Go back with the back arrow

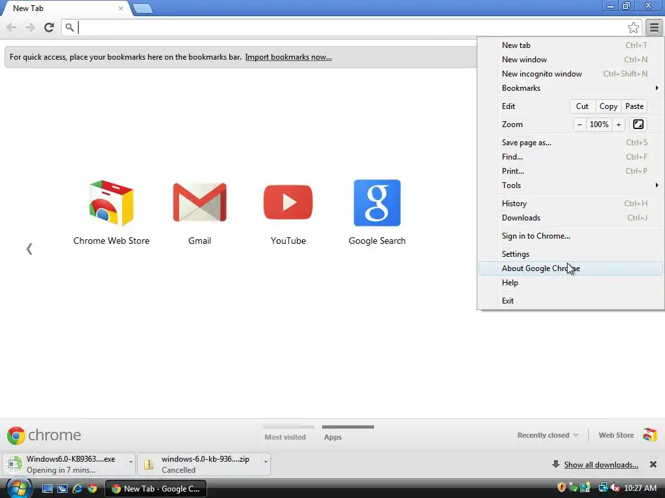[12, 27]
